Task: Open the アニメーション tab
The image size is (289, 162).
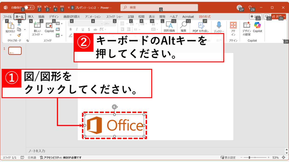Action: (x=93, y=17)
